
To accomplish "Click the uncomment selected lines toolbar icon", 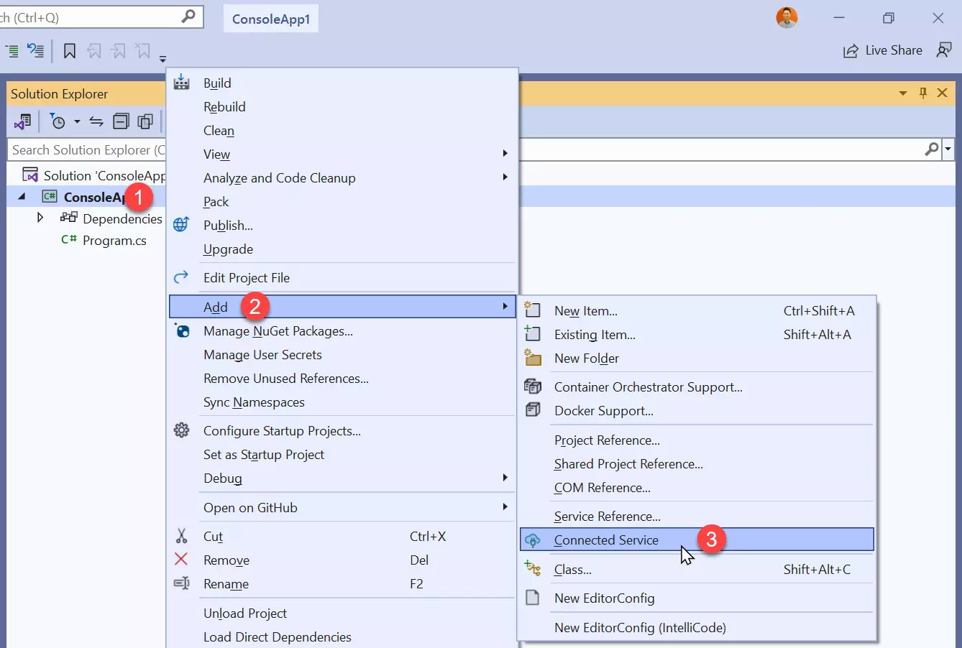I will [35, 50].
